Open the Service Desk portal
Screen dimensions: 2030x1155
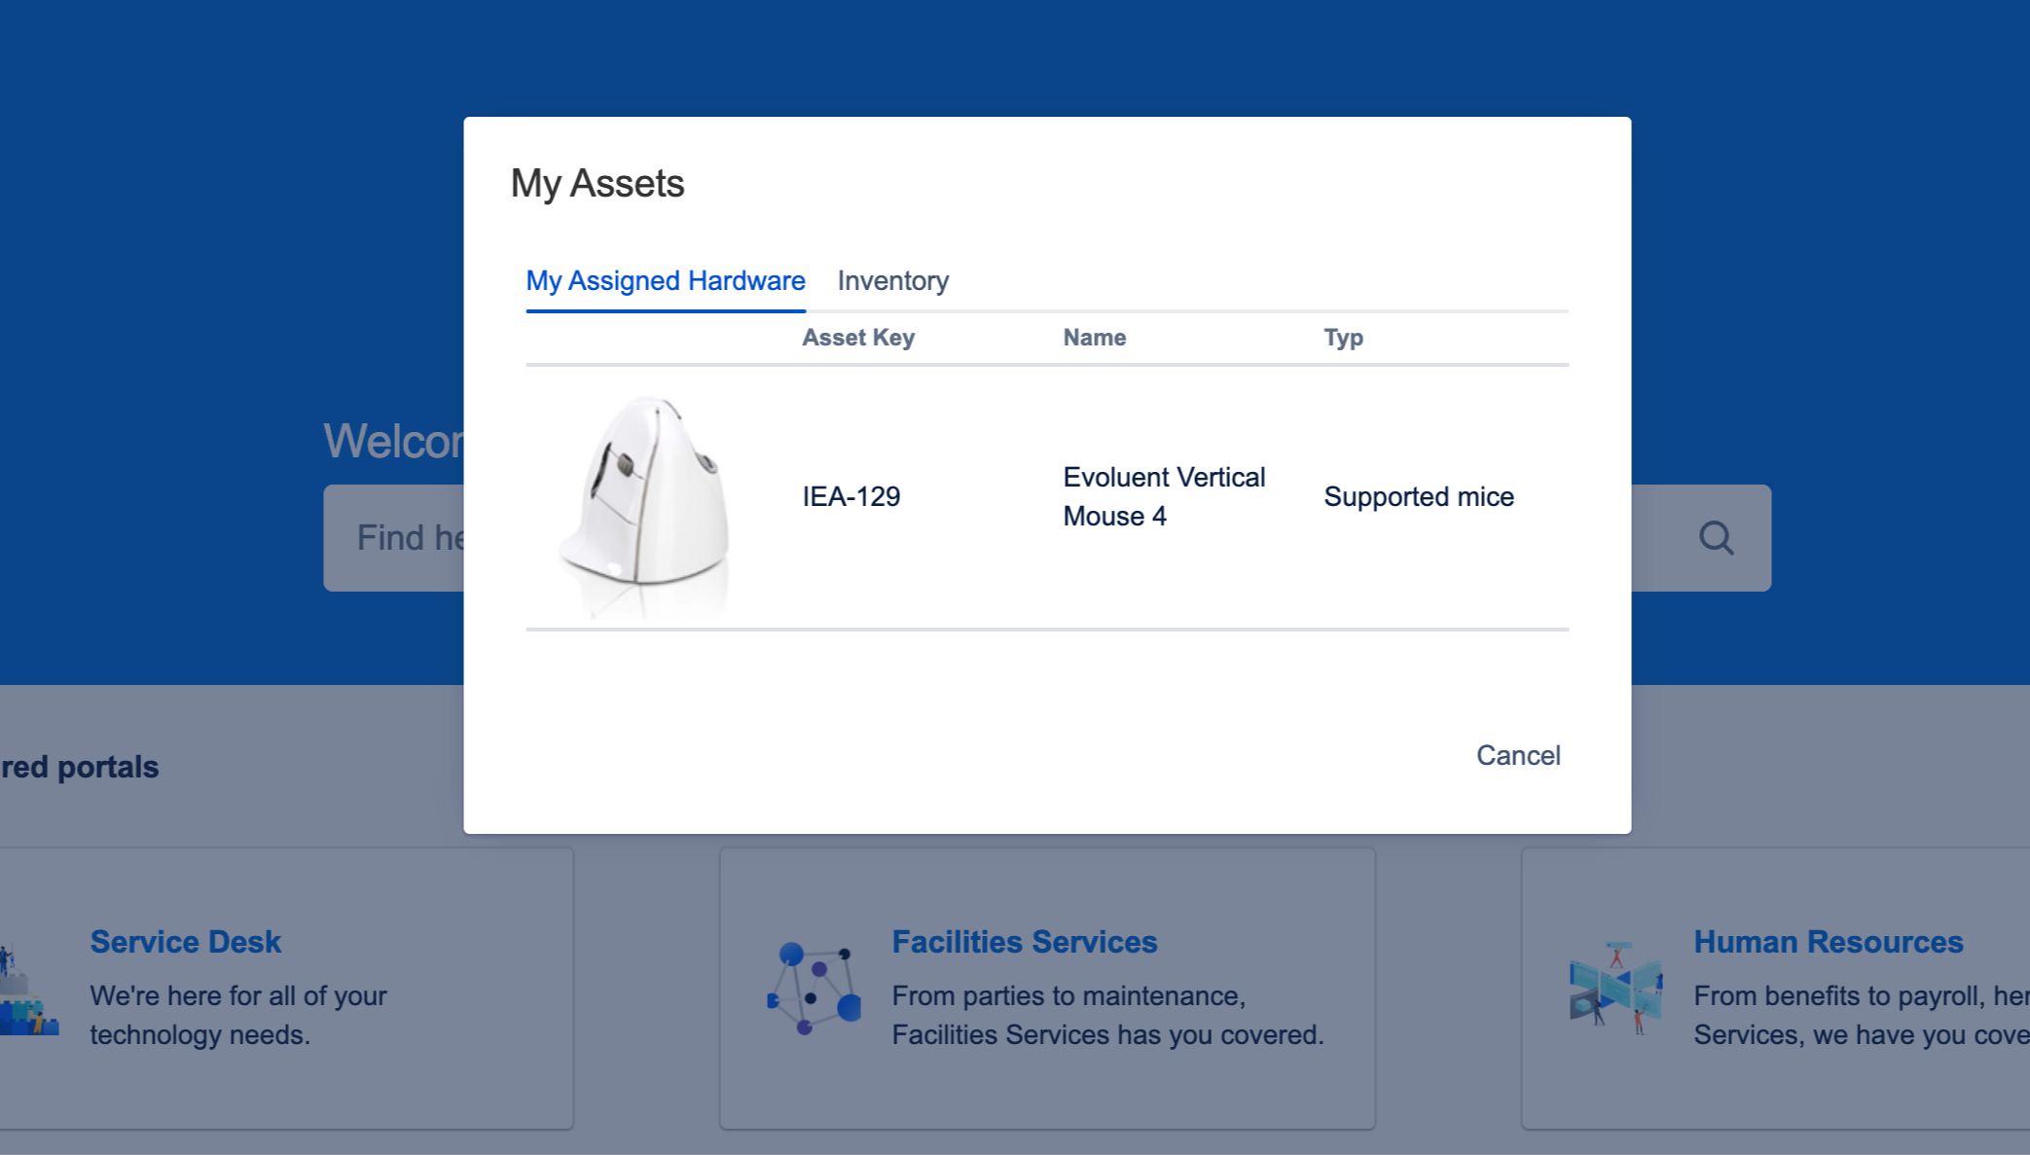coord(185,941)
